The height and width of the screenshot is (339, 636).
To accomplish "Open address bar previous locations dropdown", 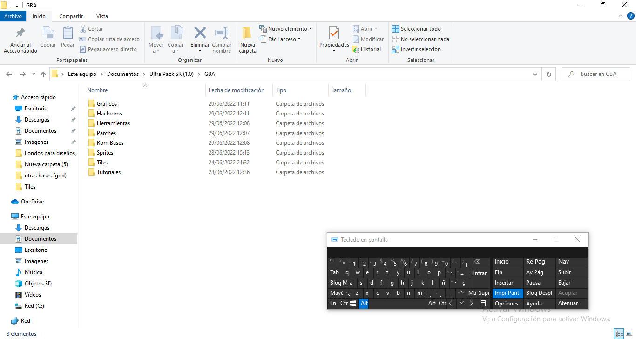I will (x=535, y=74).
